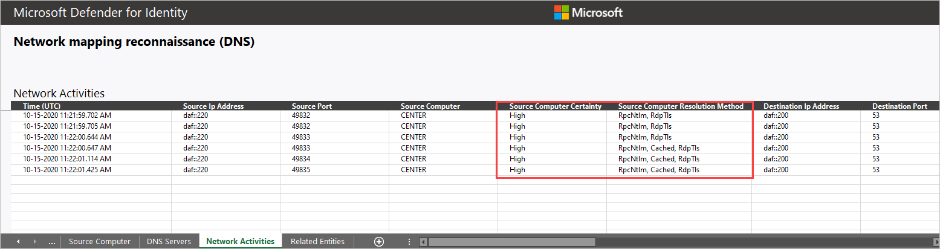940x249 pixels.
Task: Select the source port cell 49834
Action: tap(335, 159)
